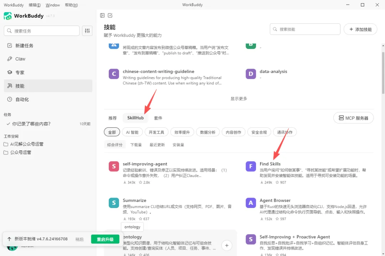Click the red S icon of self-improving-agent
Viewport: 385px width, 256px height.
(x=114, y=166)
